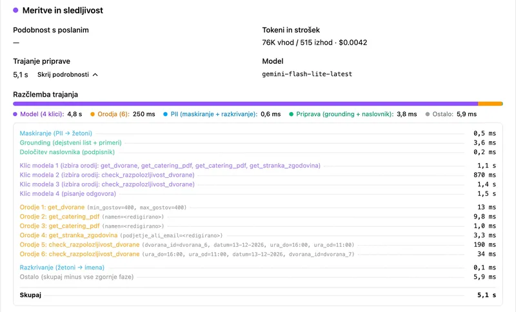This screenshot has height=312, width=516.
Task: Select the '5,1 s' preparation duration value
Action: pyautogui.click(x=21, y=75)
